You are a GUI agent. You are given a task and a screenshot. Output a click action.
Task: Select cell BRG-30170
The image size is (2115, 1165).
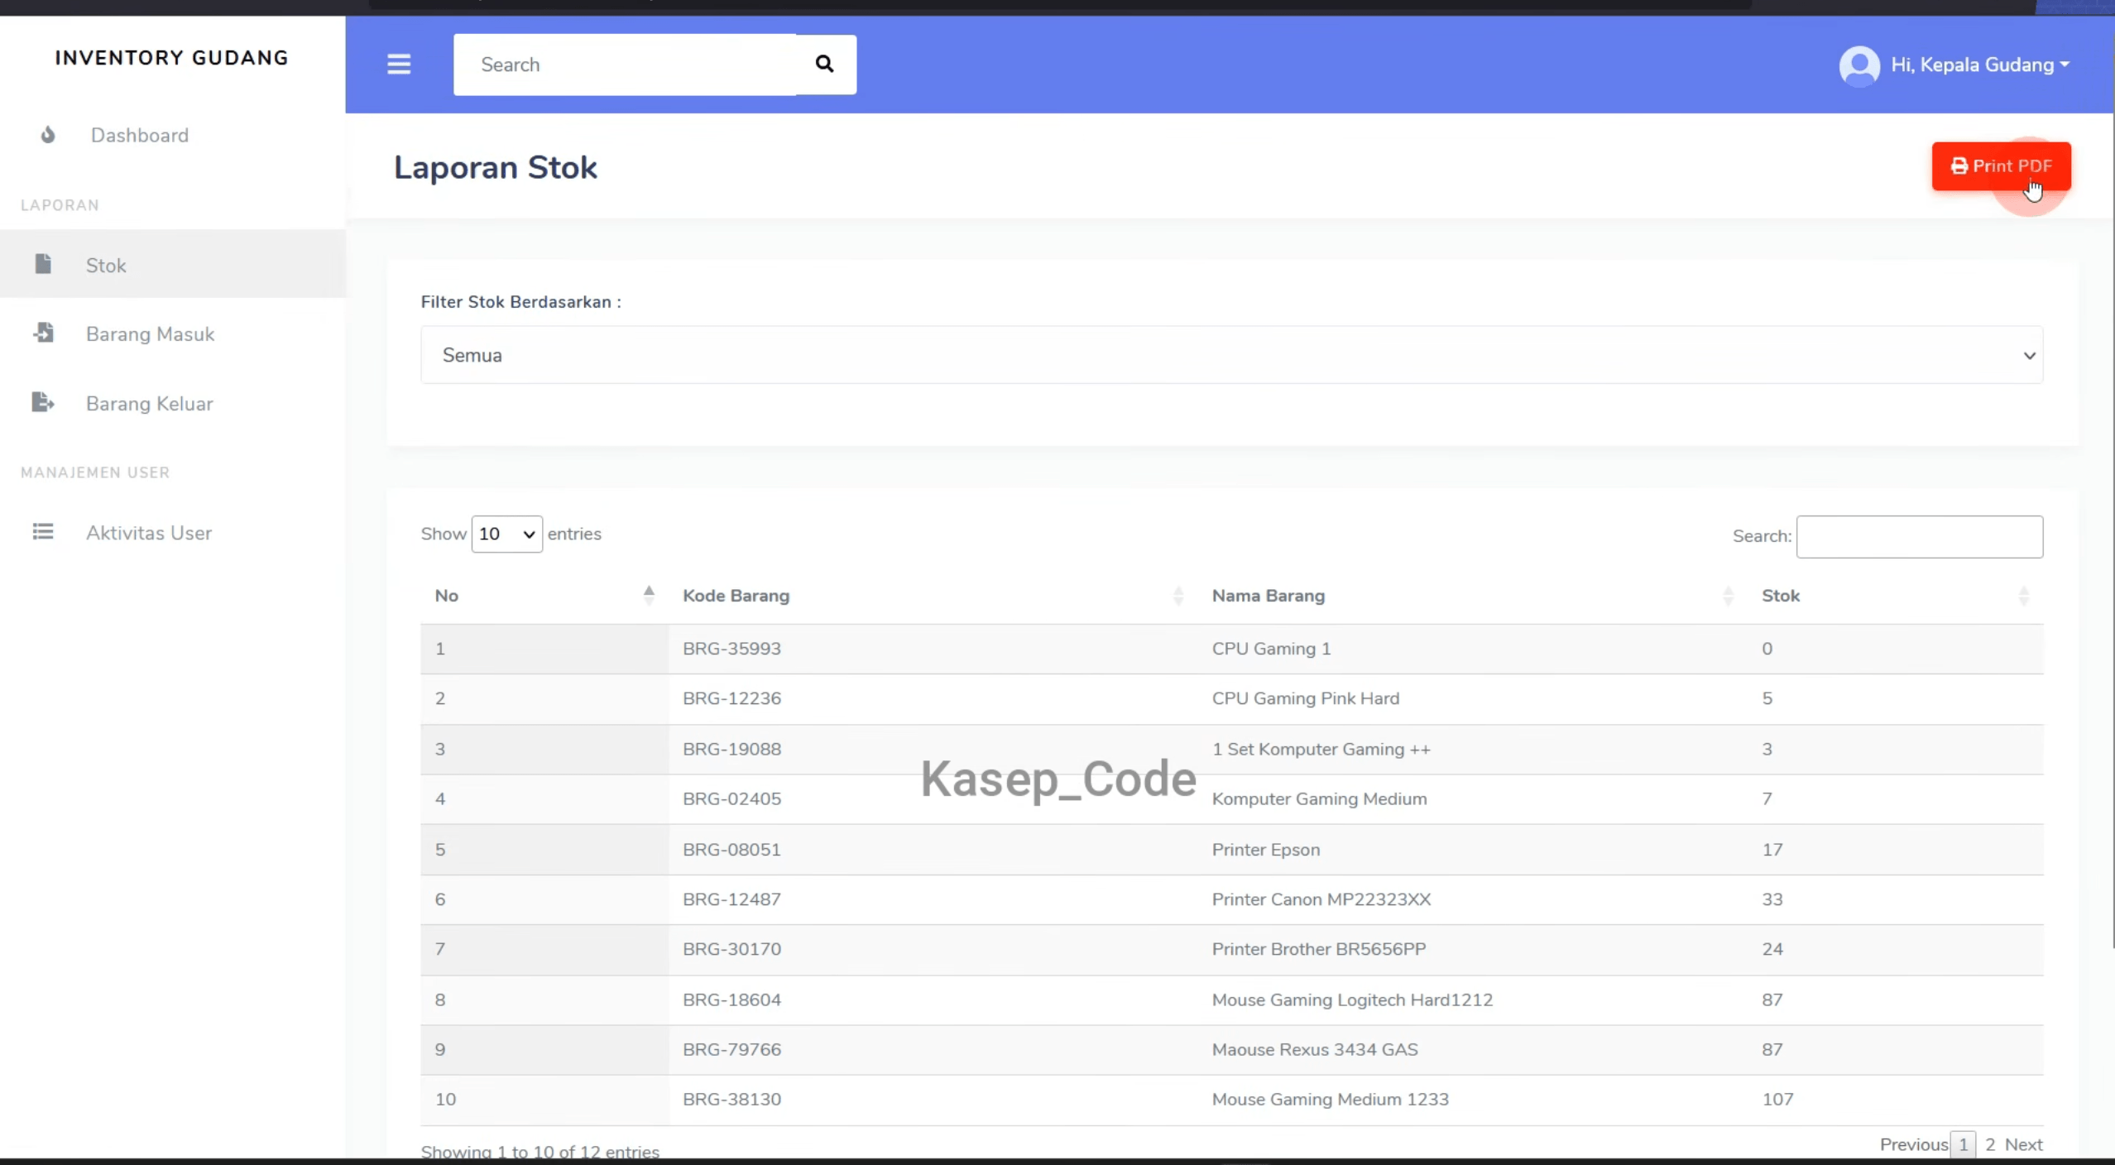731,949
